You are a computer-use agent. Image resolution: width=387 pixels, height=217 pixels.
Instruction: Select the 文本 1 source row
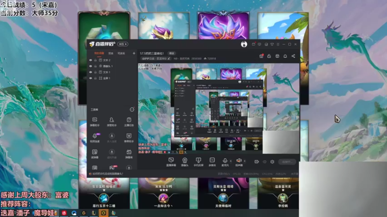point(112,72)
